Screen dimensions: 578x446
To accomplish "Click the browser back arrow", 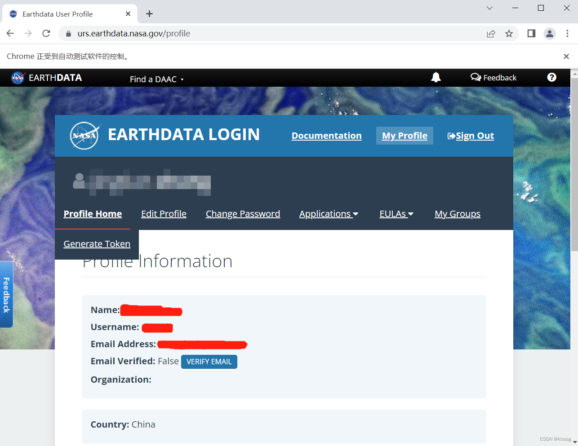I will click(10, 33).
